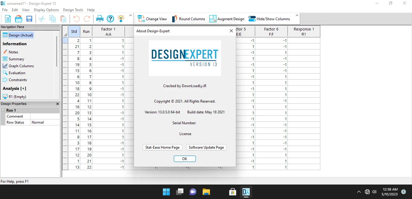Image resolution: width=412 pixels, height=199 pixels.
Task: Create a new design with the New icon
Action: (8, 19)
